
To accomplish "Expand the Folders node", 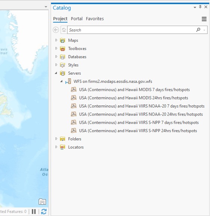I will pos(56,139).
